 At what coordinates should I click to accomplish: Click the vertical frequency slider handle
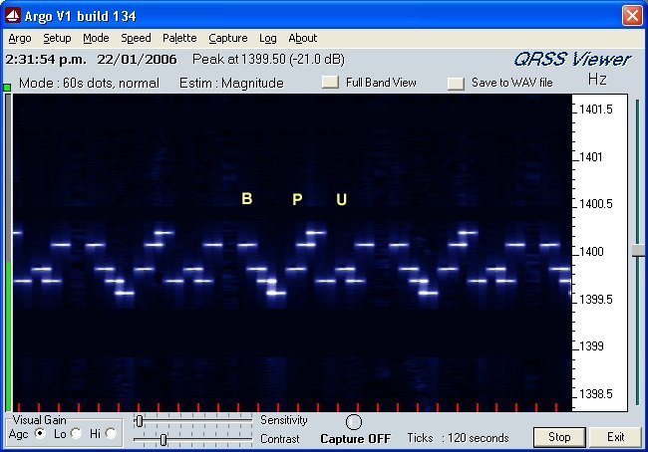pyautogui.click(x=638, y=251)
